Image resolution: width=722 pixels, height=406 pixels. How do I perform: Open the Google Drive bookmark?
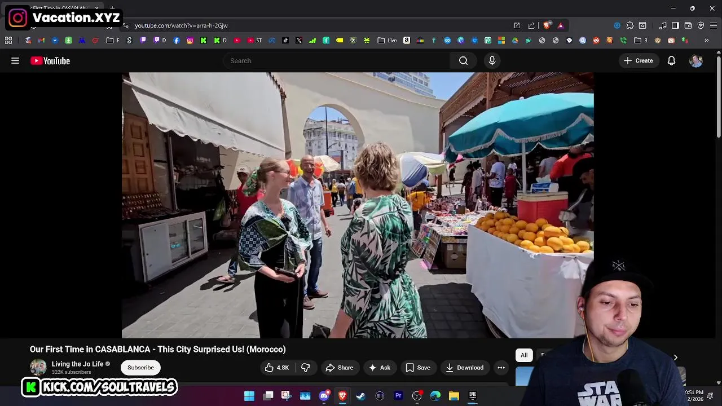(x=514, y=41)
